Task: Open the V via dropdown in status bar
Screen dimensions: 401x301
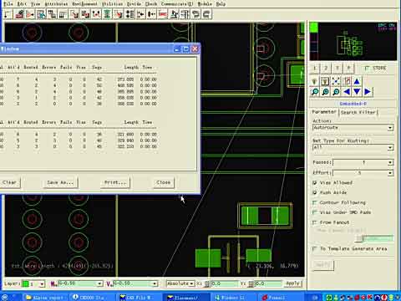Action: pos(155,283)
